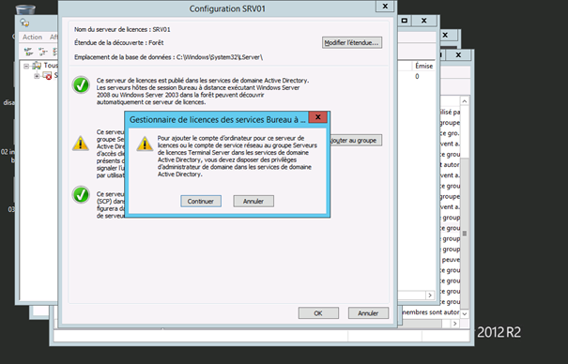
Task: Click the first toolbar icon below the Action menu
Action: click(28, 52)
